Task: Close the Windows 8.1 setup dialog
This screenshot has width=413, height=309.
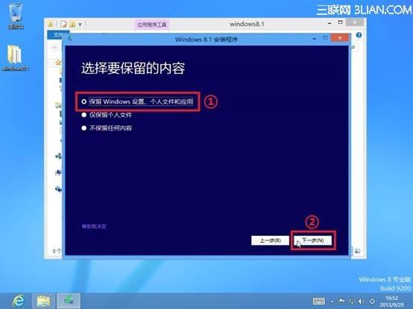Action: coord(339,38)
